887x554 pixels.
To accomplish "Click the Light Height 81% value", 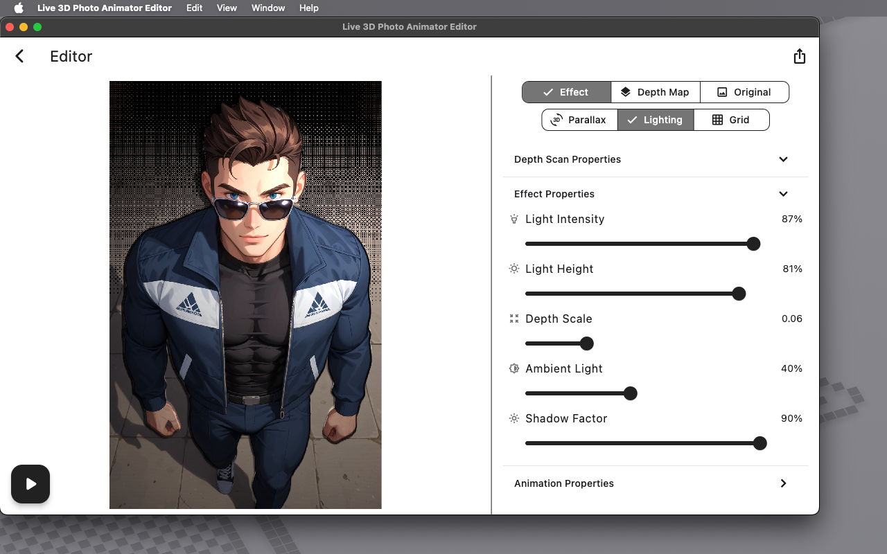I will click(792, 269).
